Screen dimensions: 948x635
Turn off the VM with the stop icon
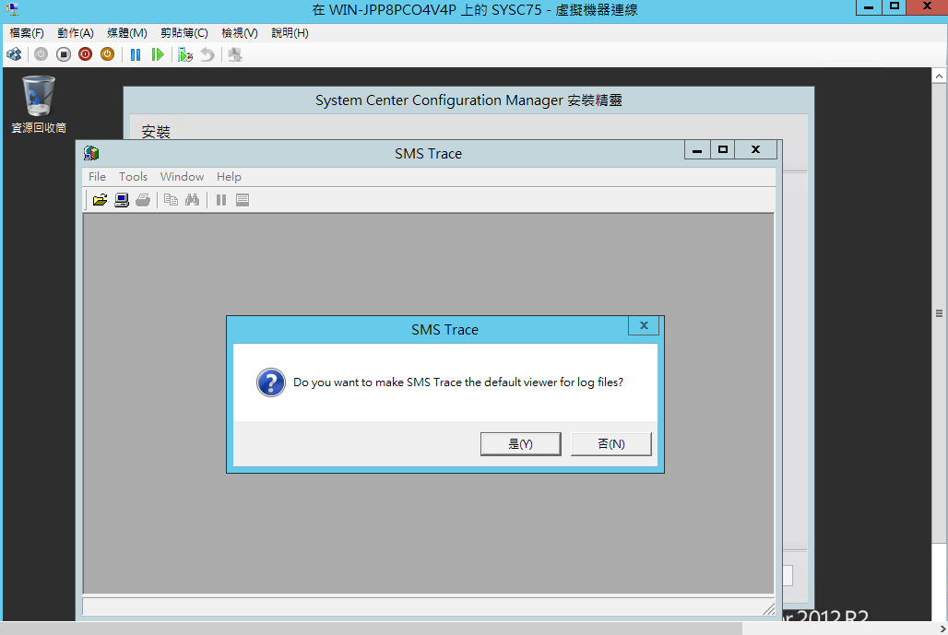[63, 54]
